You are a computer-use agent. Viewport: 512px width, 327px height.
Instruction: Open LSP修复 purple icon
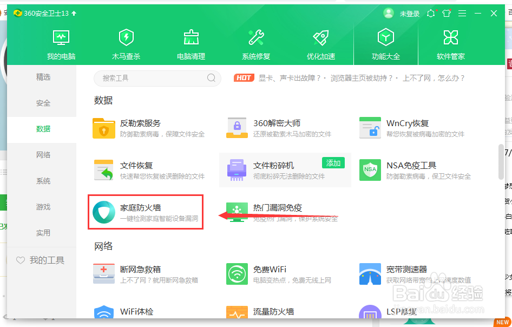[370, 312]
